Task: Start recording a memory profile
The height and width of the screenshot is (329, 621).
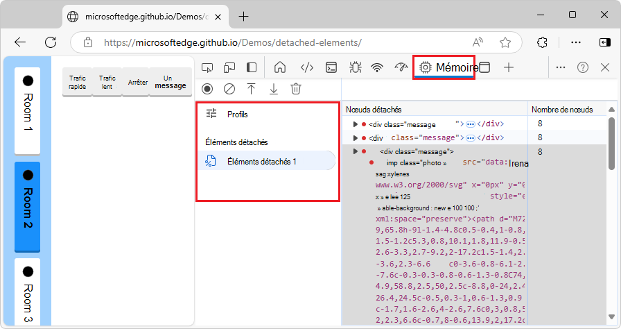Action: click(x=207, y=89)
